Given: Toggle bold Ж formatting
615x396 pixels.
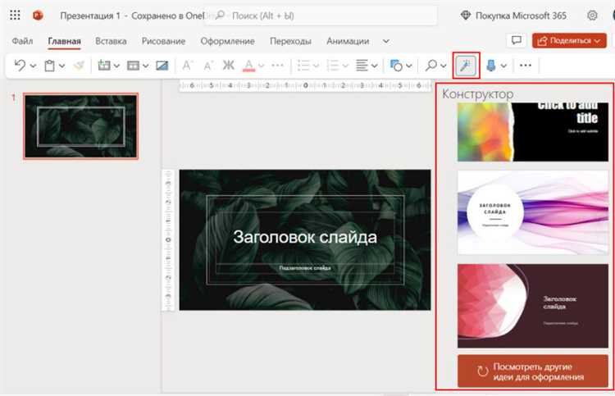Looking at the screenshot, I should click(229, 66).
